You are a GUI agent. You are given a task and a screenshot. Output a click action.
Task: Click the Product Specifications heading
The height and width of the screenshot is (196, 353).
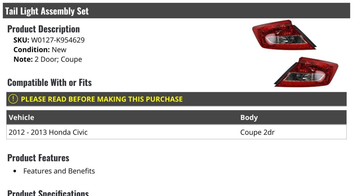point(48,192)
